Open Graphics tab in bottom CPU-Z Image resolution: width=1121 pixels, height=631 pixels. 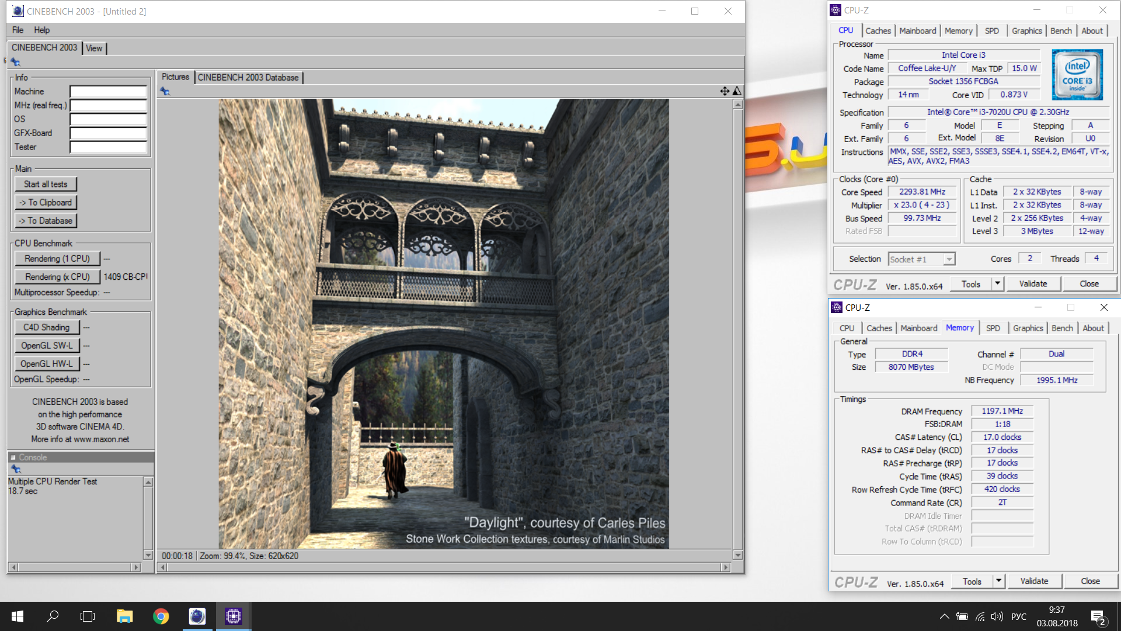coord(1028,328)
